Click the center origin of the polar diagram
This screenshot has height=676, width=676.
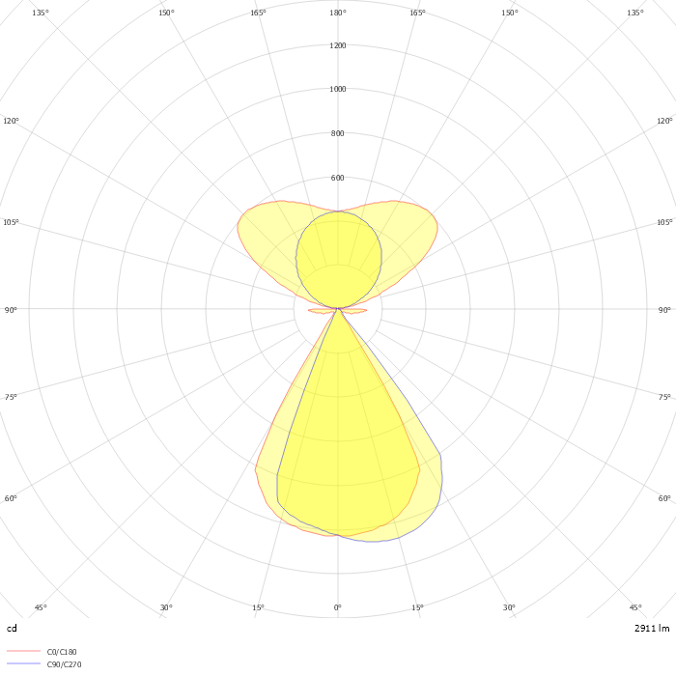click(x=338, y=309)
